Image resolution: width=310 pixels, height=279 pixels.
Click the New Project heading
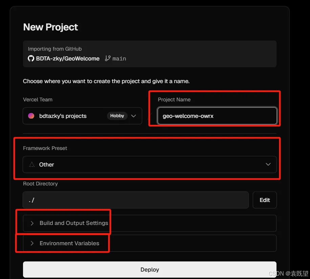coord(51,27)
